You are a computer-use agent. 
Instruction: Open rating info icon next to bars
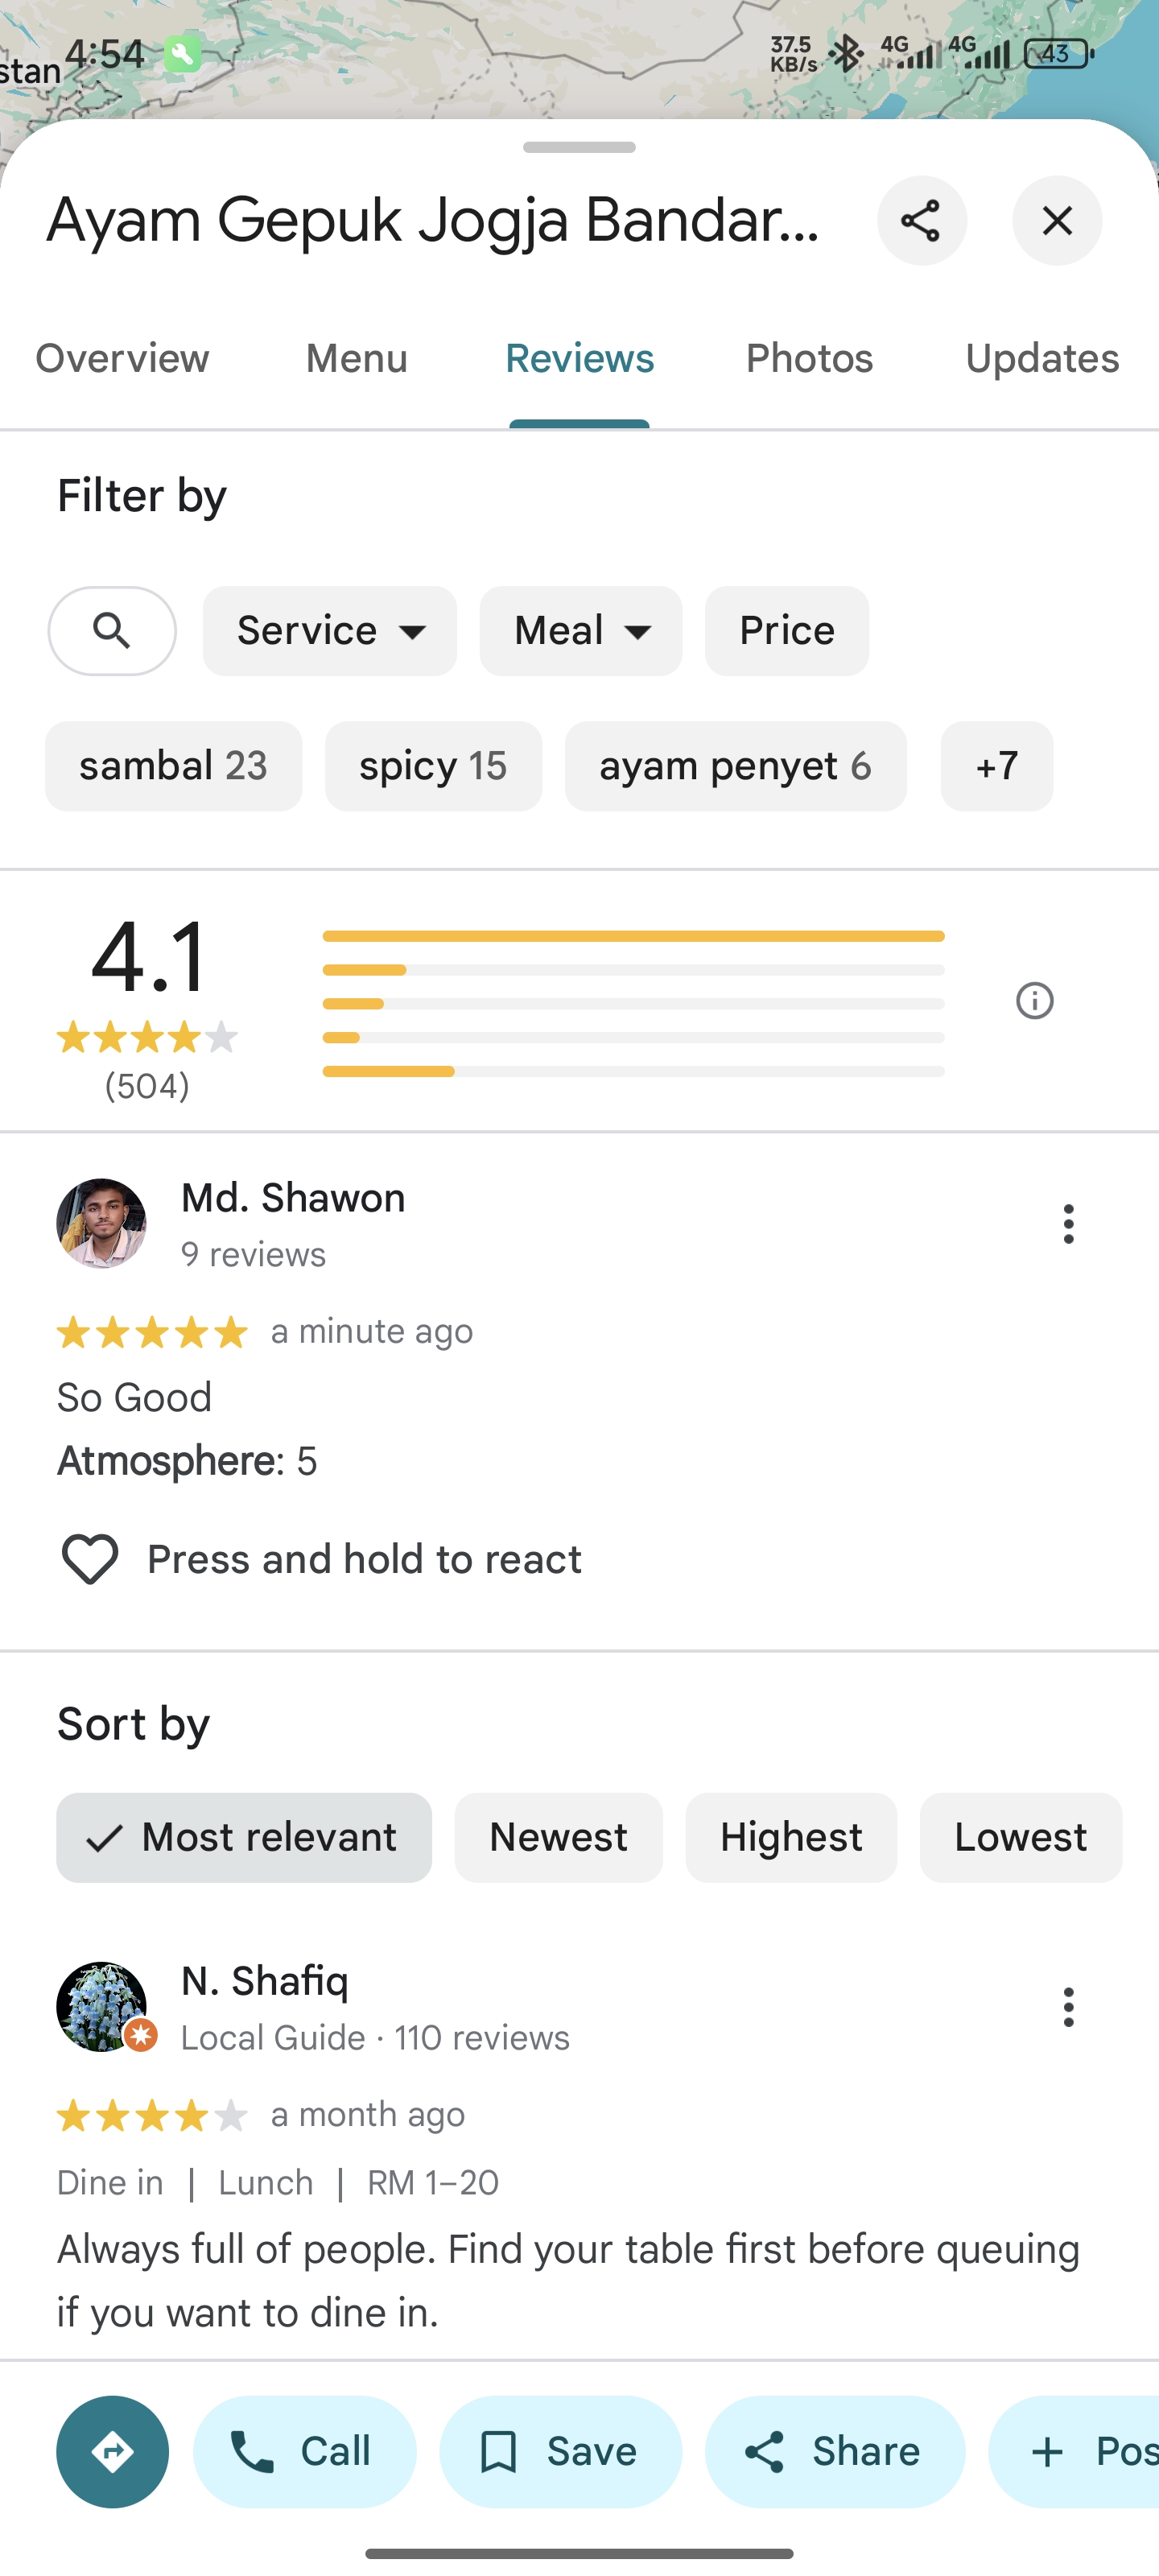click(x=1034, y=1001)
